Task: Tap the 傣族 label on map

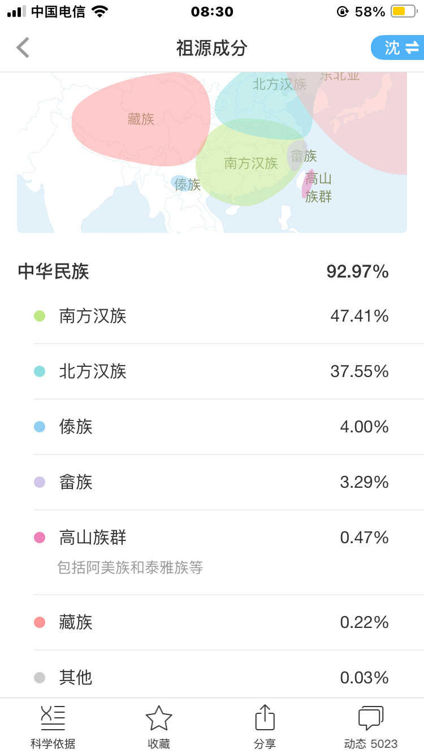Action: pos(187,184)
